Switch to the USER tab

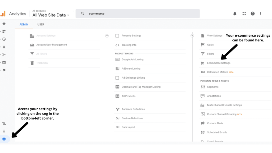pyautogui.click(x=41, y=24)
